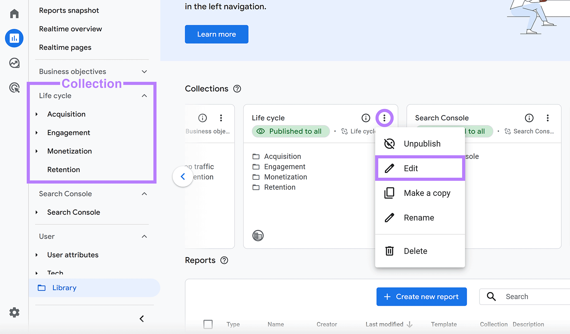Click the Create new report button
The height and width of the screenshot is (334, 570).
coord(421,297)
